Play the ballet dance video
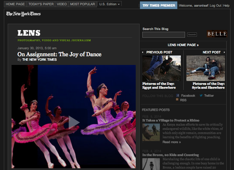Screen dimensions: 234x170 pos(74,122)
